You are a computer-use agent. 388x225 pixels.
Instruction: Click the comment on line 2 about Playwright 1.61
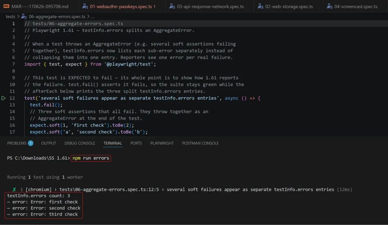pyautogui.click(x=110, y=30)
